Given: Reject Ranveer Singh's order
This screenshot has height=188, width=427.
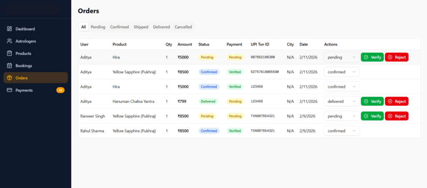Looking at the screenshot, I should click(x=397, y=116).
